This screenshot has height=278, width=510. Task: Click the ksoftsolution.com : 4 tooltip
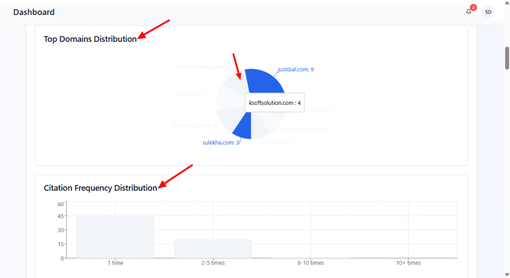pos(275,103)
